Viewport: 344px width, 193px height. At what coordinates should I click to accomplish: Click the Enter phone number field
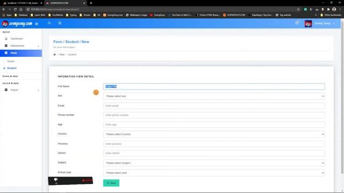click(214, 115)
